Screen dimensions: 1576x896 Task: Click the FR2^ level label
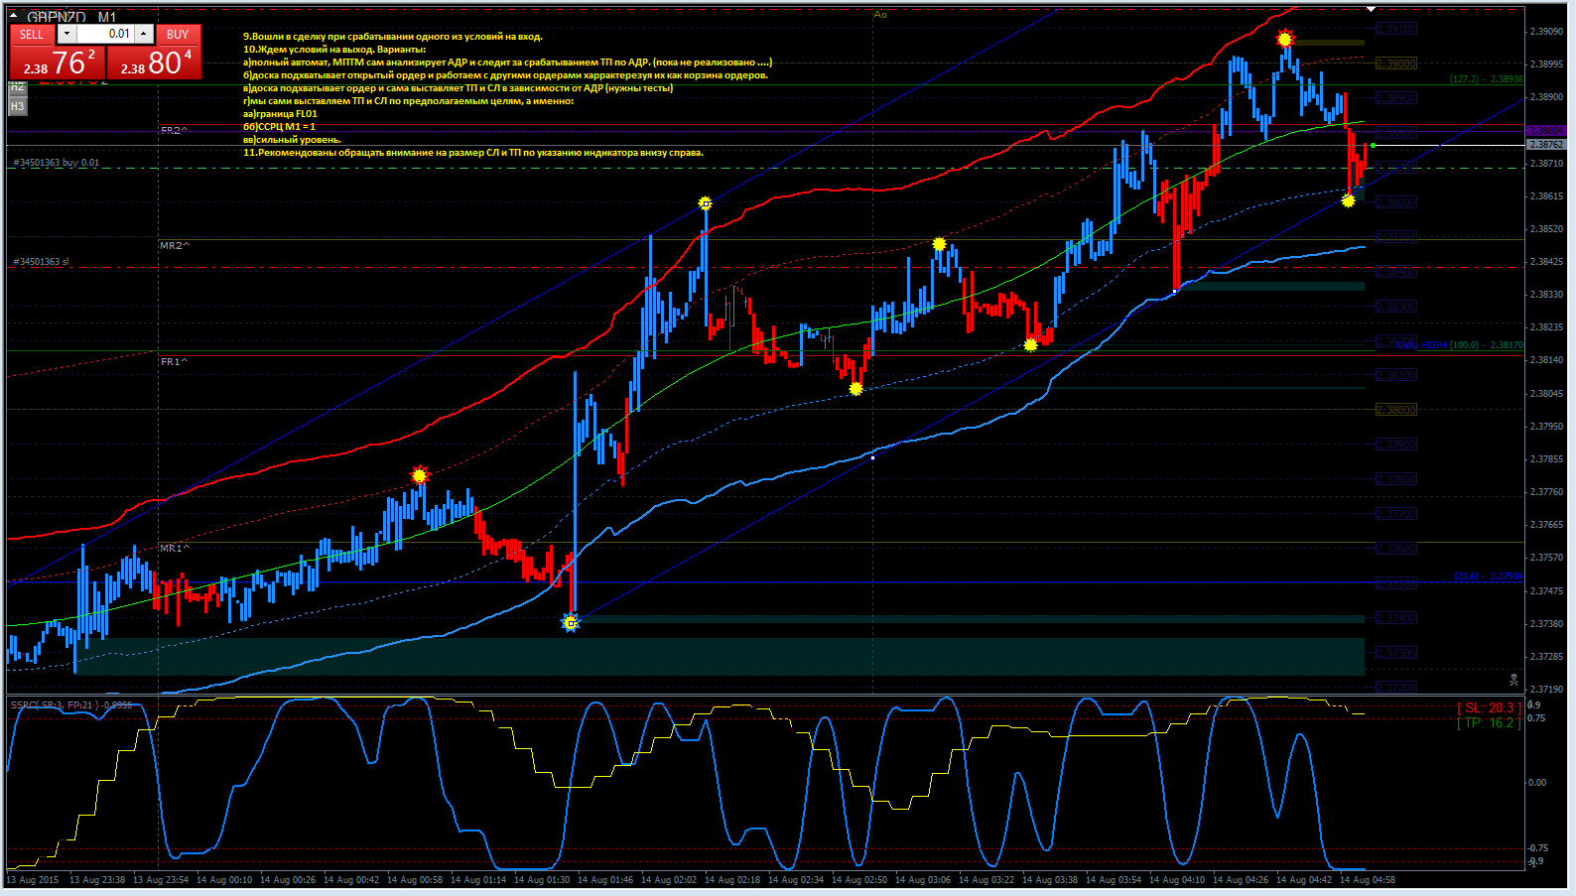pos(174,130)
